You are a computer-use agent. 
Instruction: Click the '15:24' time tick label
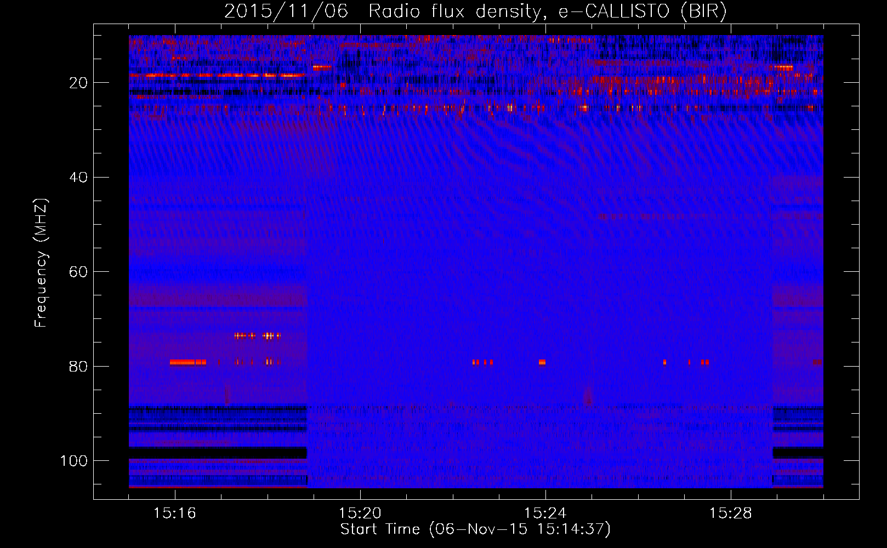(545, 513)
